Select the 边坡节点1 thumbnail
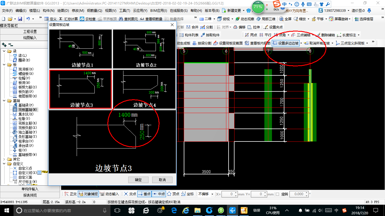Screen dimensions: 385x216 coord(81,49)
